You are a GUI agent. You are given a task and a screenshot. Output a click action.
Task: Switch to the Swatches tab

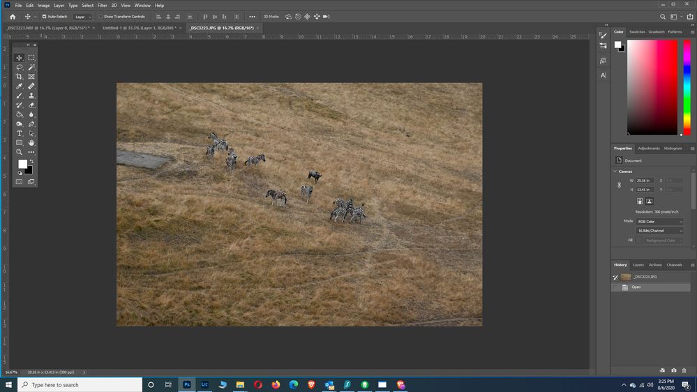point(637,31)
